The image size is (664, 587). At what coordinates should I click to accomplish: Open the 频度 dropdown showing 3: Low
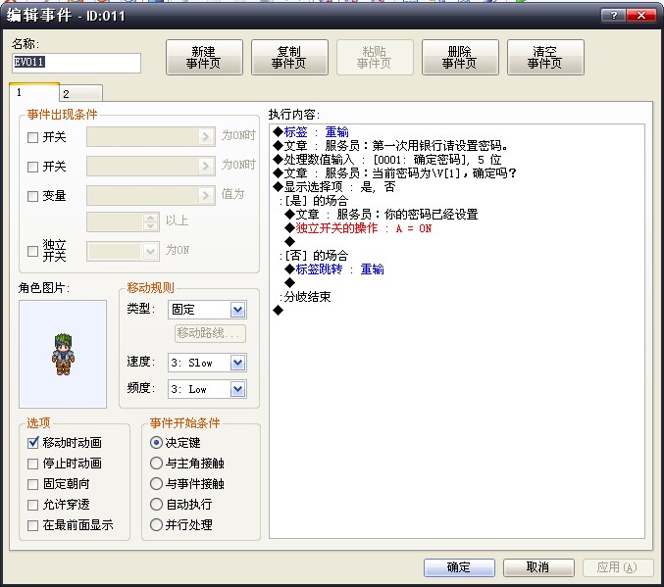(238, 389)
